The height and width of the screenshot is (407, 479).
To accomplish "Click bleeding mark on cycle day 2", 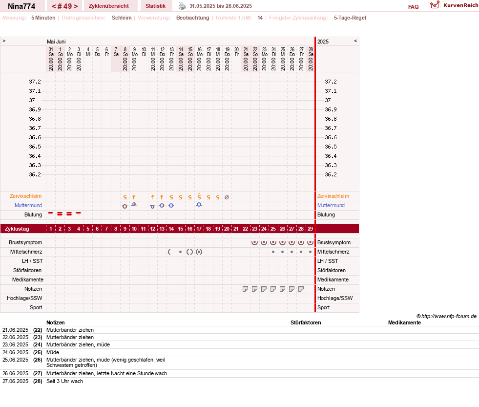I will click(x=60, y=214).
